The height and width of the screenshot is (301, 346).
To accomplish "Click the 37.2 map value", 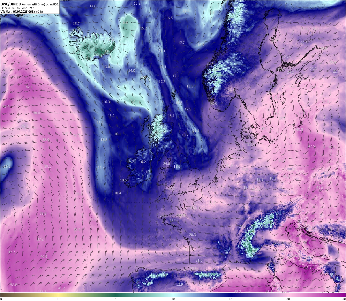I will (40, 239).
